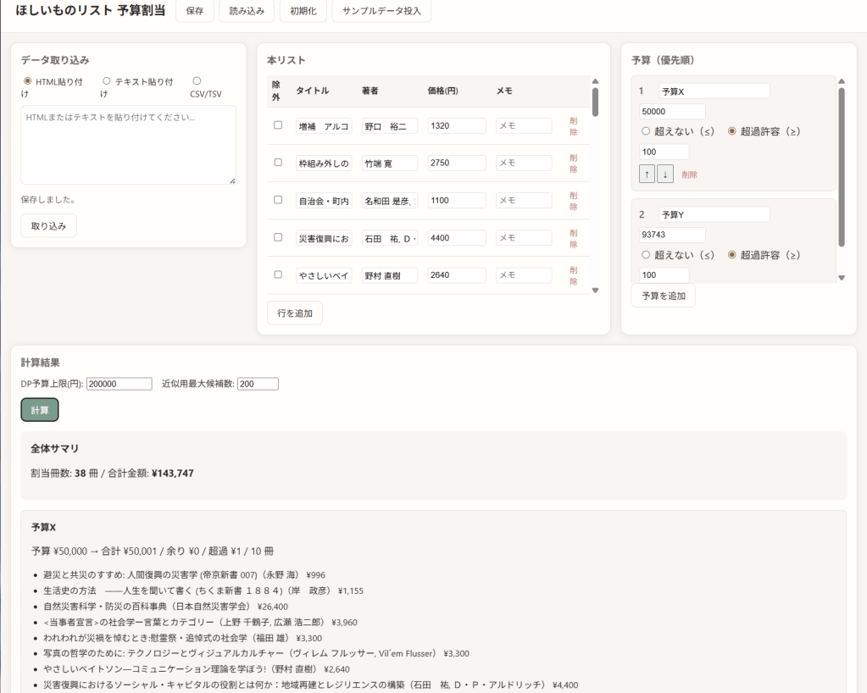Click the 行を追加 button
867x693 pixels.
295,313
